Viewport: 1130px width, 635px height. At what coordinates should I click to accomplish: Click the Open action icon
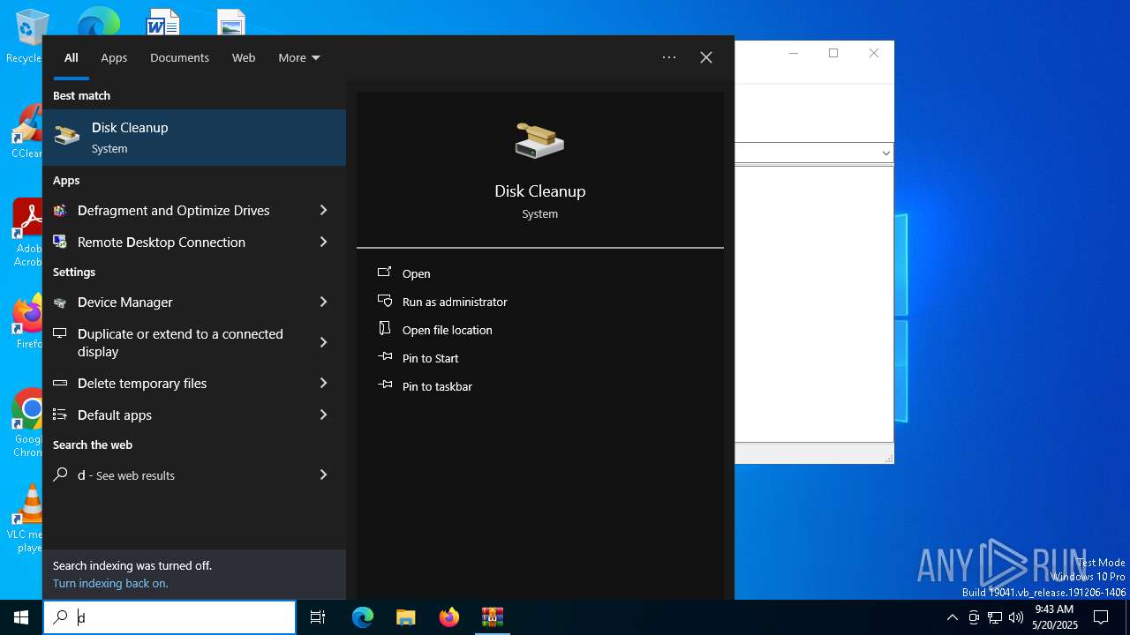[x=385, y=273]
